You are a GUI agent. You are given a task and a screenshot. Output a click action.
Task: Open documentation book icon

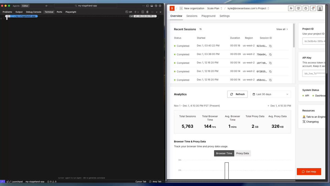pos(298,9)
